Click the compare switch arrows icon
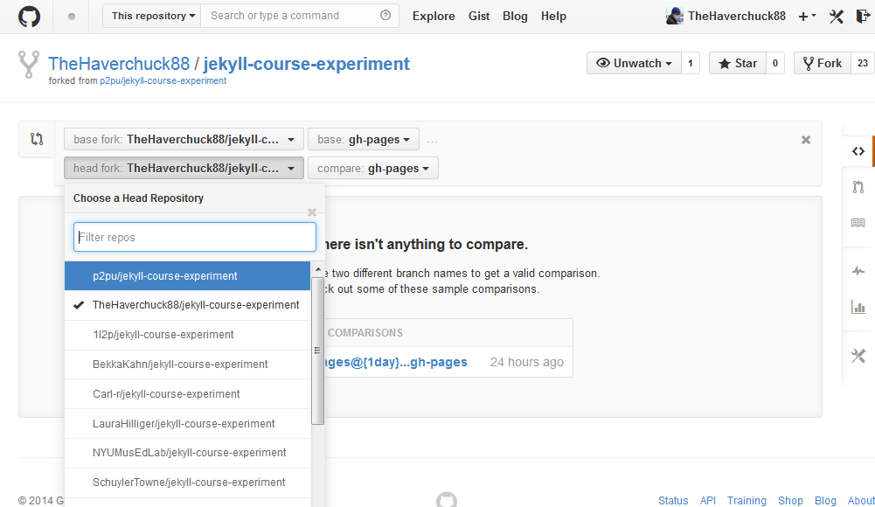Image resolution: width=875 pixels, height=507 pixels. click(37, 139)
